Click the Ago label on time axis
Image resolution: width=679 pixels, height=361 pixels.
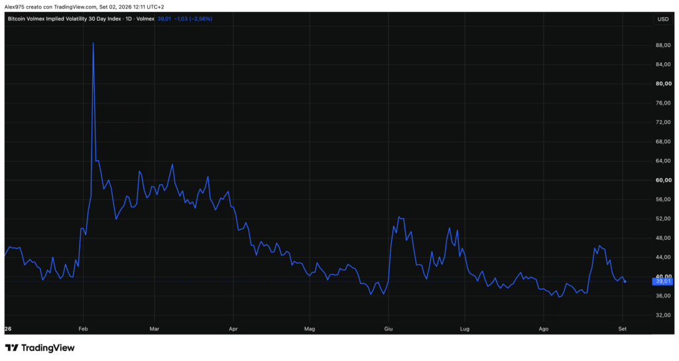[544, 329]
